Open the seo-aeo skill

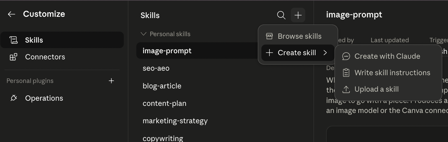click(156, 68)
